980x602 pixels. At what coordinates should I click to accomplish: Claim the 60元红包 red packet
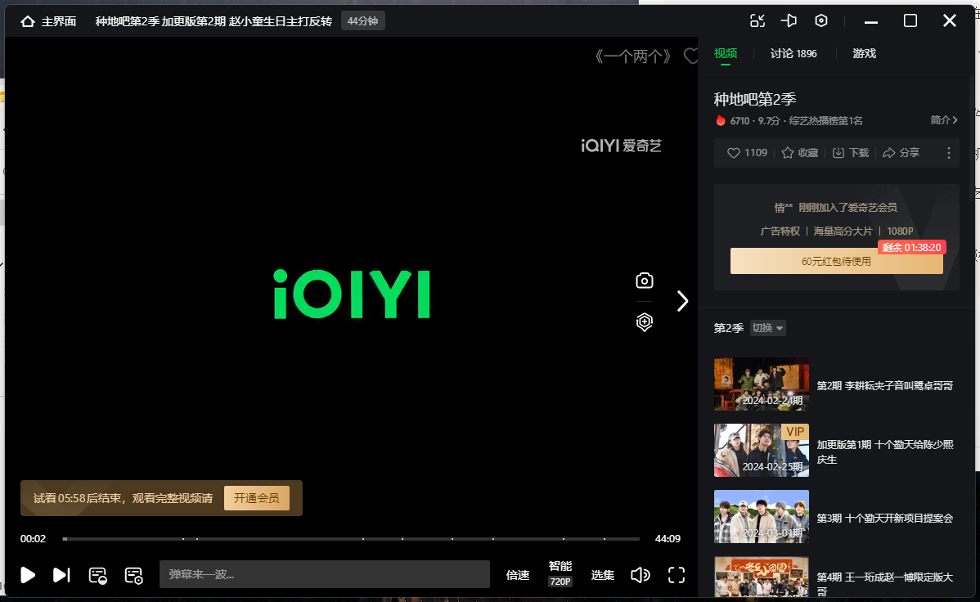pos(836,260)
